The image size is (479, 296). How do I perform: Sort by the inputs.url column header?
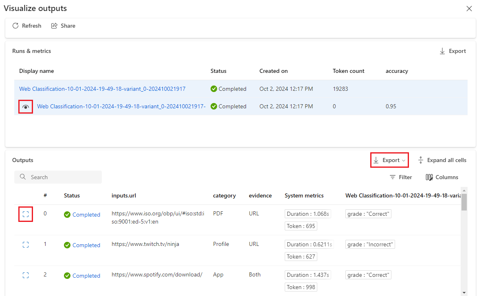(124, 195)
